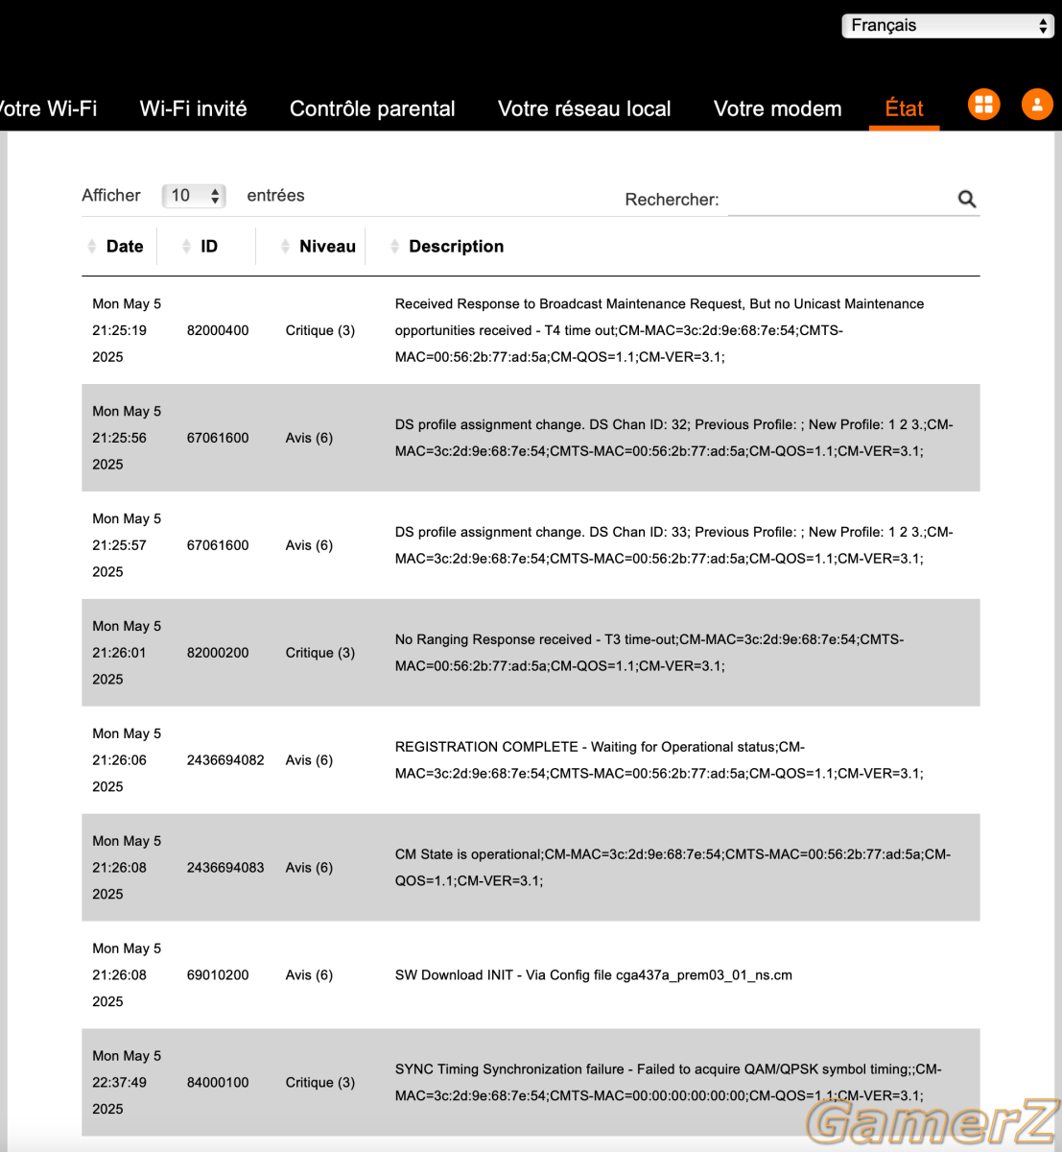
Task: Sort by ID column arrows
Action: point(186,247)
